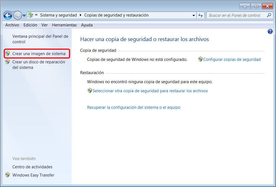The width and height of the screenshot is (276, 187).
Task: Minimize the window
Action: pyautogui.click(x=245, y=6)
